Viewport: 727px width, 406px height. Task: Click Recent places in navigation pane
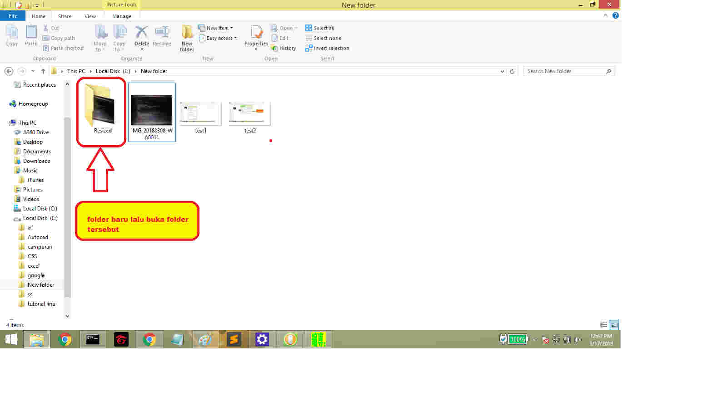click(x=35, y=85)
